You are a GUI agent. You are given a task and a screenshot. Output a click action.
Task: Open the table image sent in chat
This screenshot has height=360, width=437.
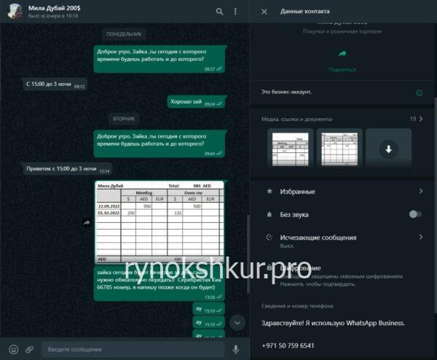coord(160,222)
